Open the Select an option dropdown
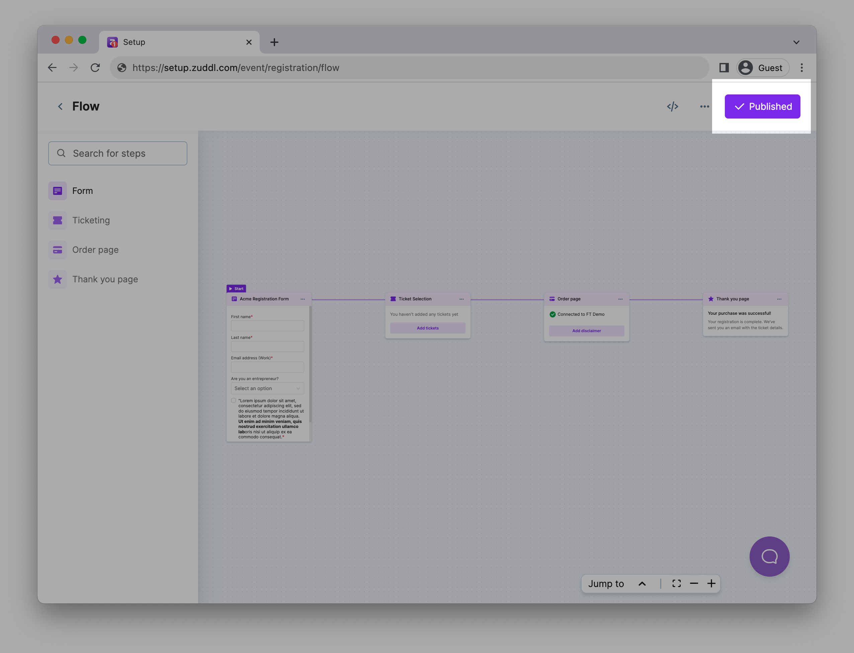This screenshot has width=854, height=653. [267, 388]
